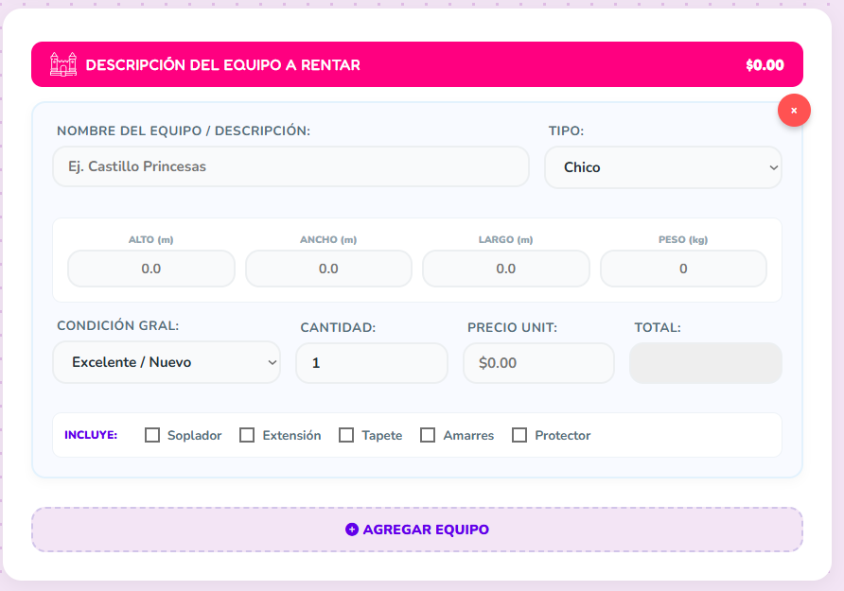Open the Tipo dropdown showing Chico

[662, 167]
